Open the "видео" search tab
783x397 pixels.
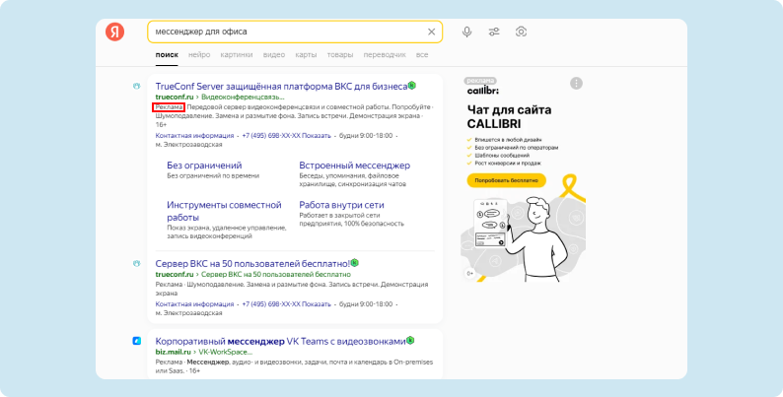pyautogui.click(x=274, y=55)
